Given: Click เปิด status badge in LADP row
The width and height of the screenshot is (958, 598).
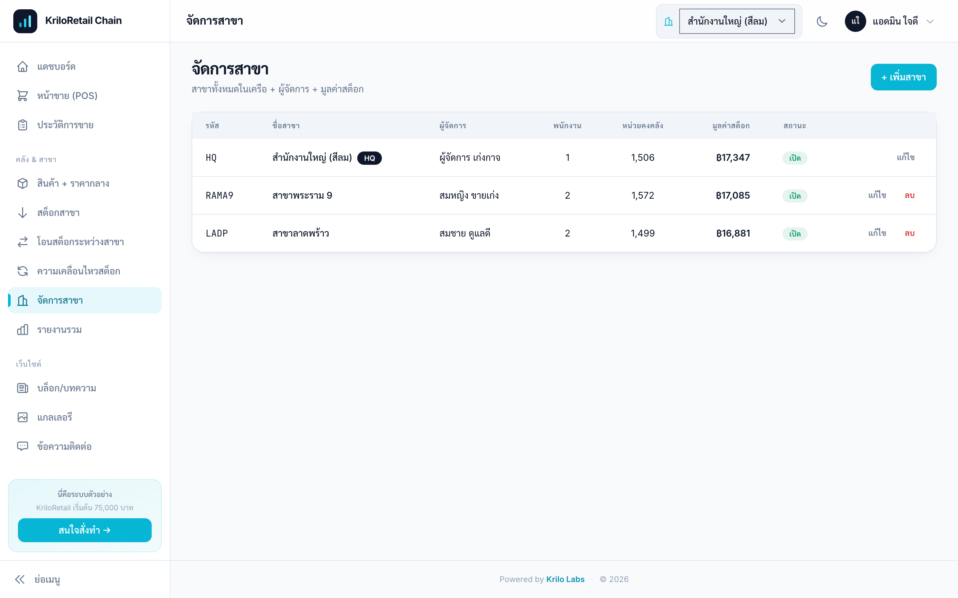Looking at the screenshot, I should click(794, 234).
